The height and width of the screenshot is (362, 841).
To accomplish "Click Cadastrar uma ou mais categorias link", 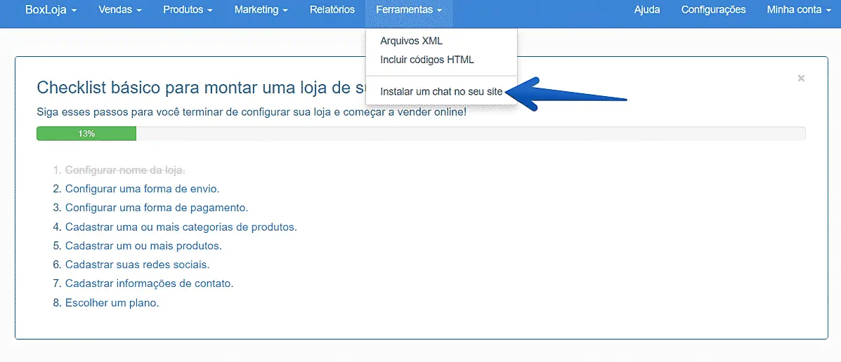I will (x=181, y=227).
